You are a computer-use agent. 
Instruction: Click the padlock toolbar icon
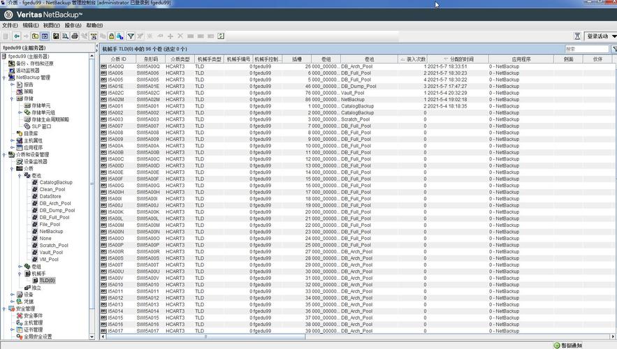111,36
